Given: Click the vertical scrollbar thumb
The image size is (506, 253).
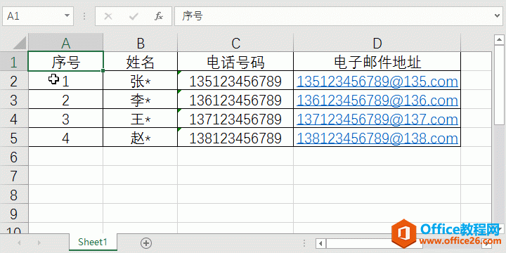Looking at the screenshot, I should [x=499, y=84].
